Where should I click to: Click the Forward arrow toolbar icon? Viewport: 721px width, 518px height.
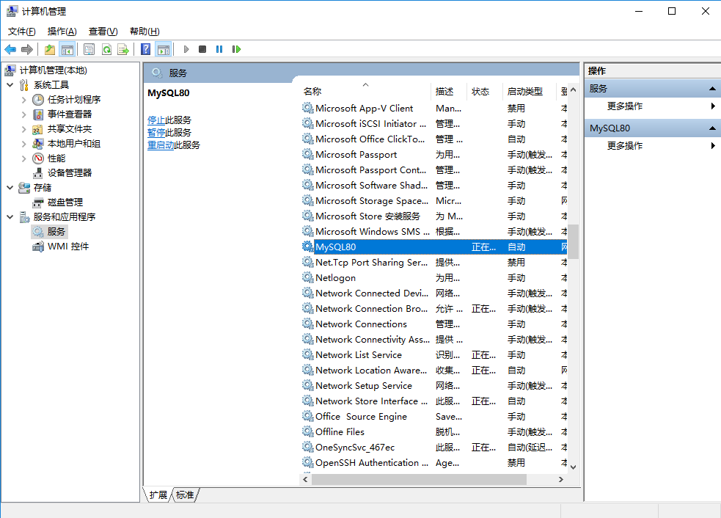(27, 49)
